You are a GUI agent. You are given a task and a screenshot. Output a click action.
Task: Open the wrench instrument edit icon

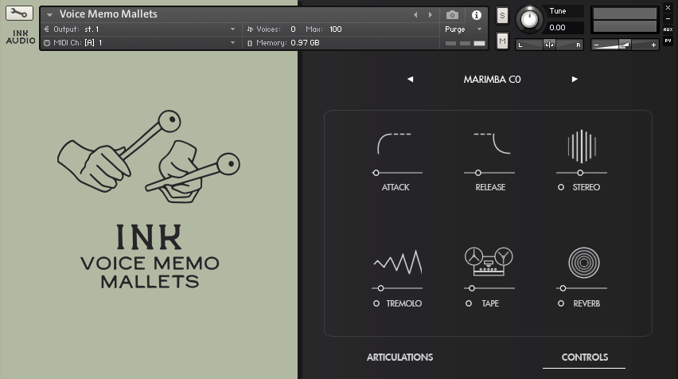20,14
